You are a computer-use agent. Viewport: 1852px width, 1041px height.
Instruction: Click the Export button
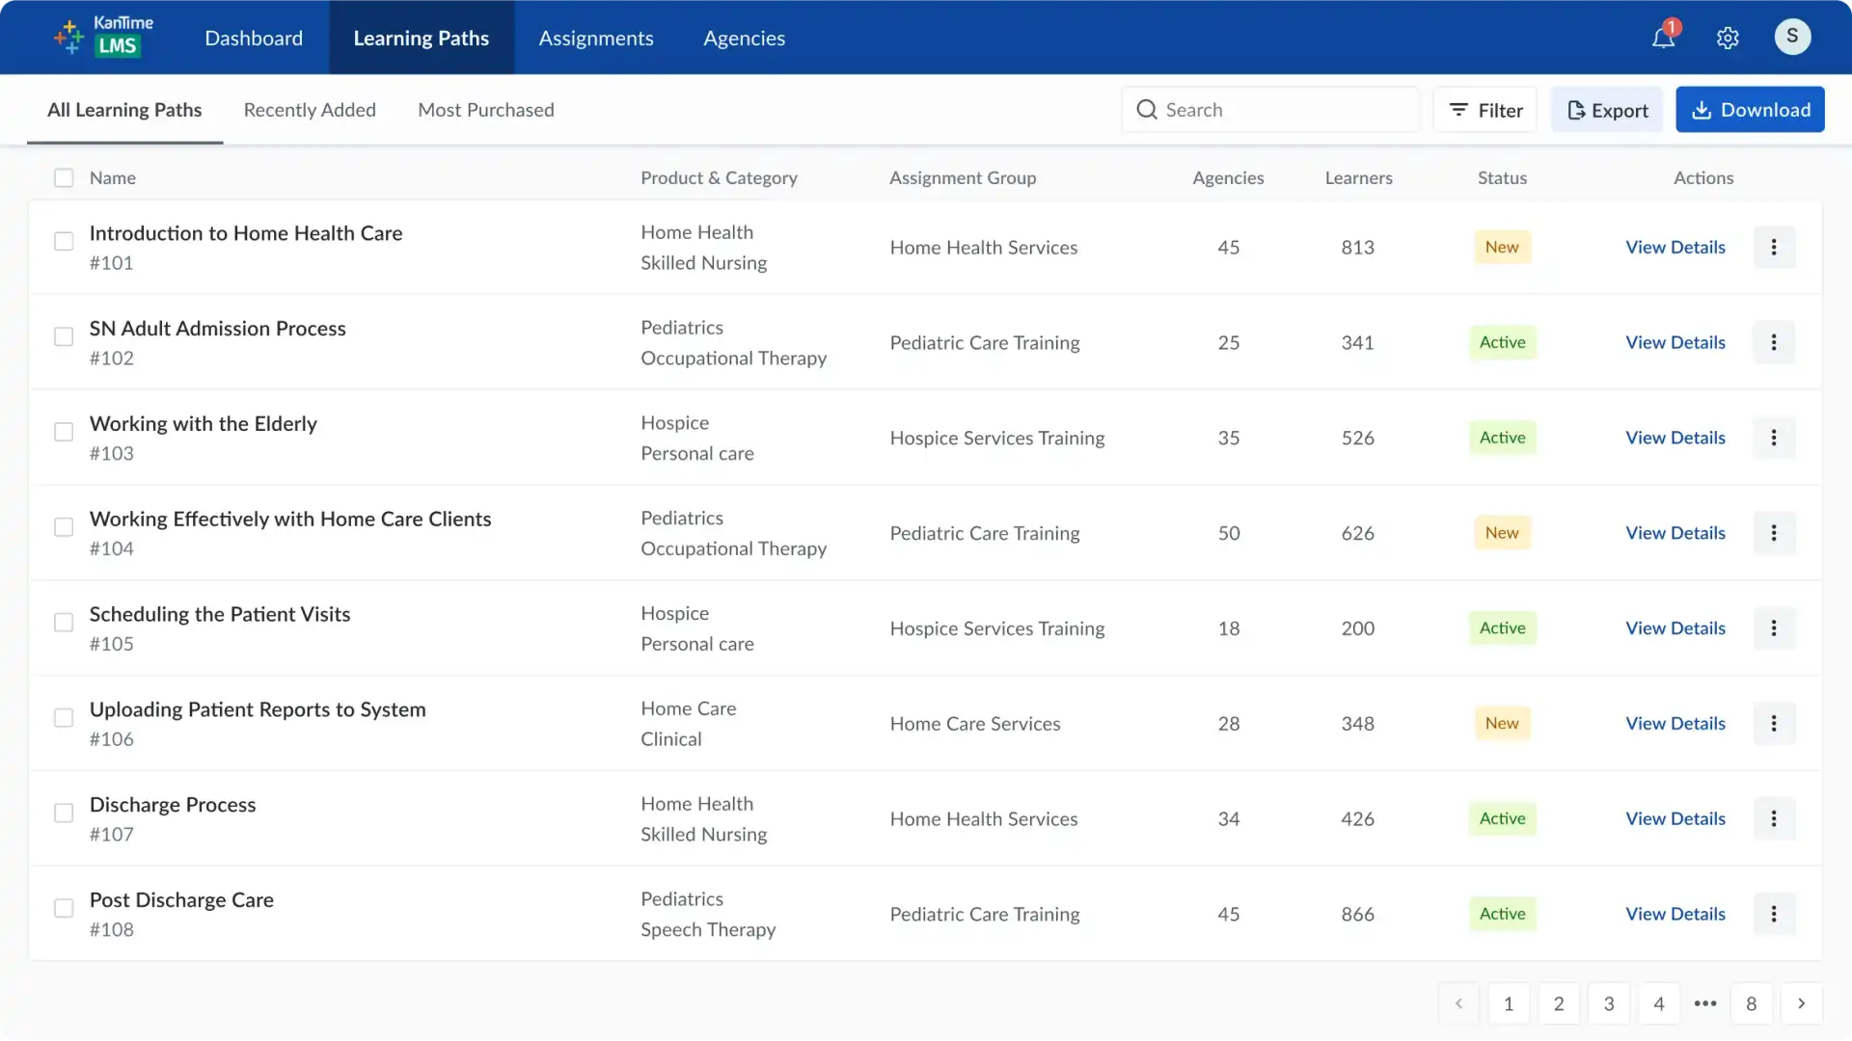1607,110
